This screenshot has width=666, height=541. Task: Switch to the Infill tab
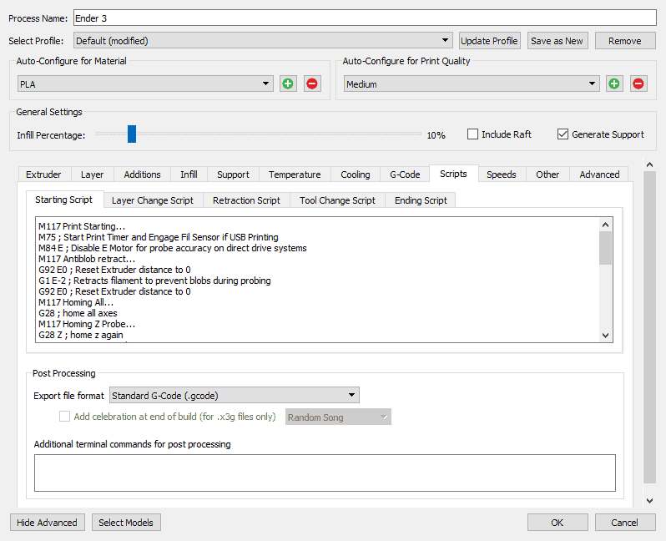189,174
